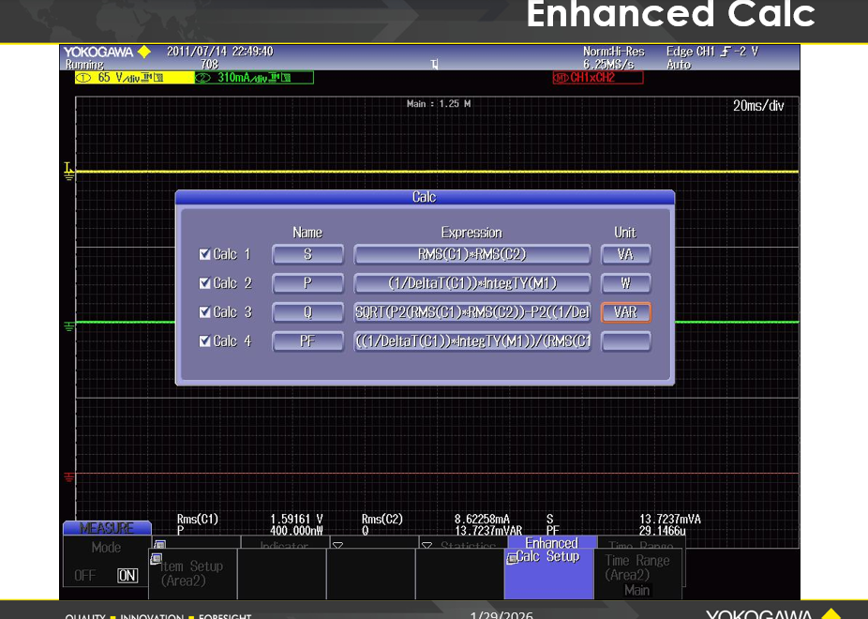Click the yellow CH1 ground marker
Image resolution: width=868 pixels, height=619 pixels.
coord(68,172)
